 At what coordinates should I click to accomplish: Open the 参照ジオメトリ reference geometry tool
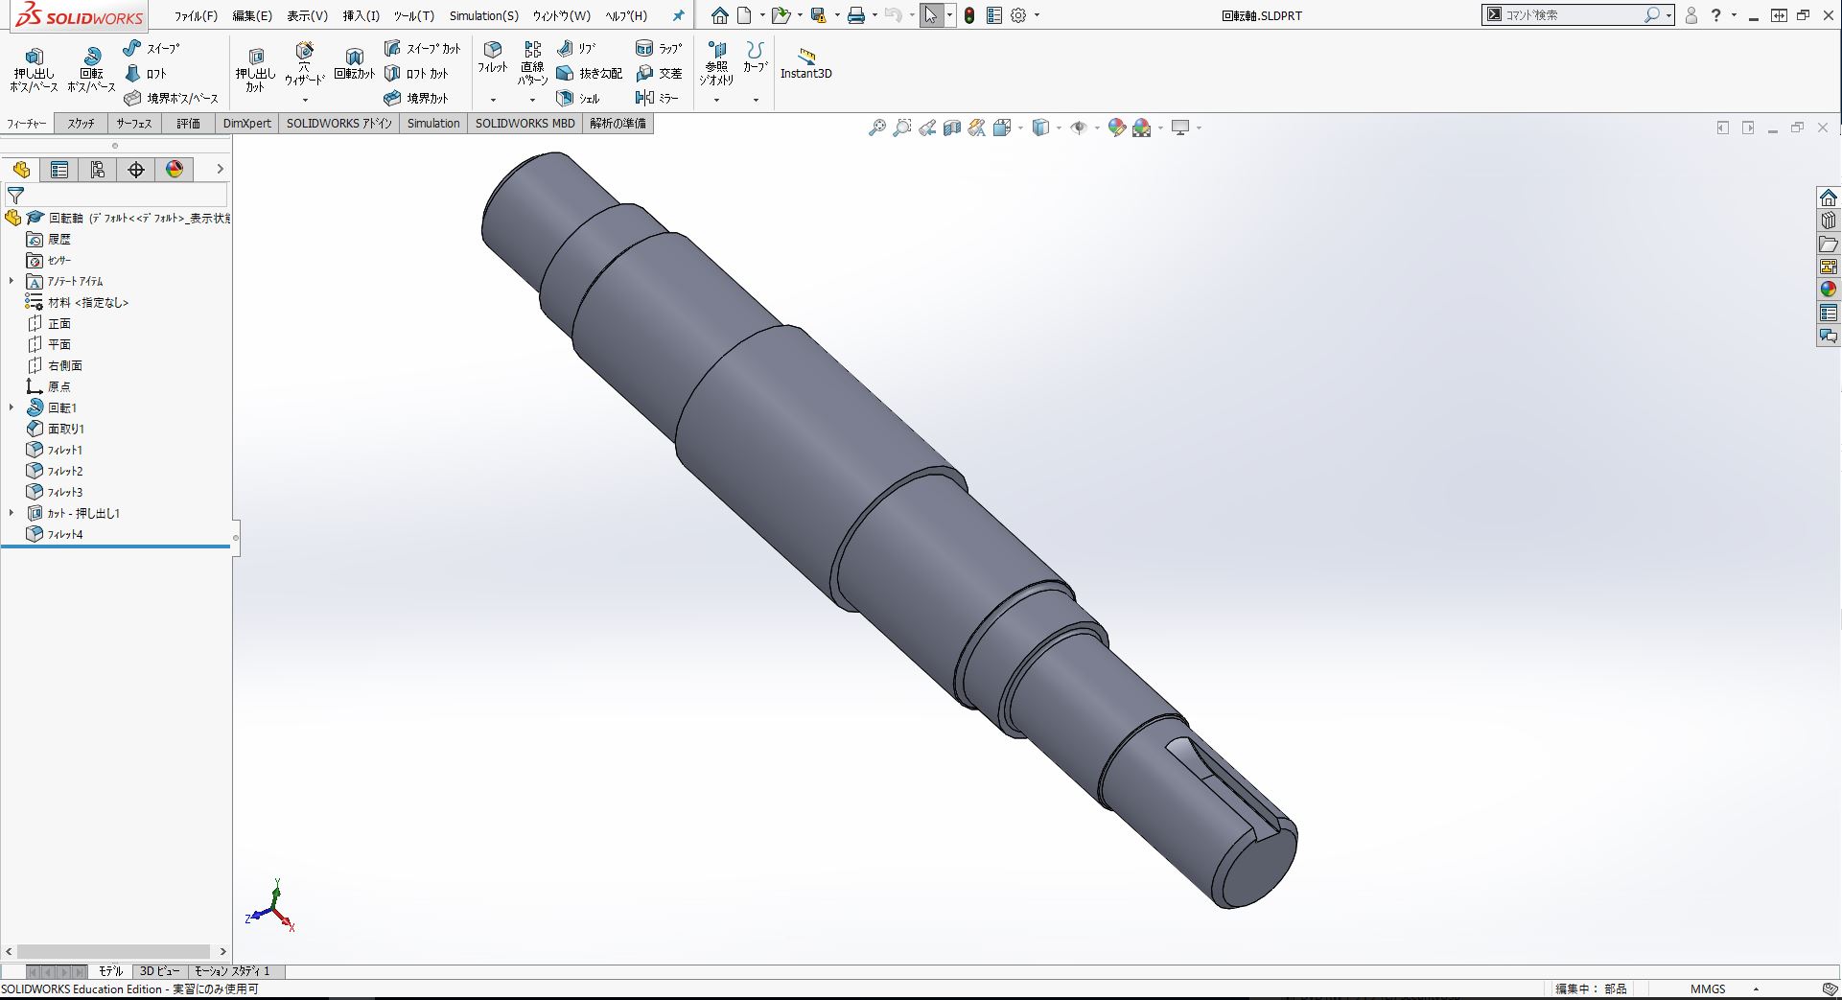point(716,63)
